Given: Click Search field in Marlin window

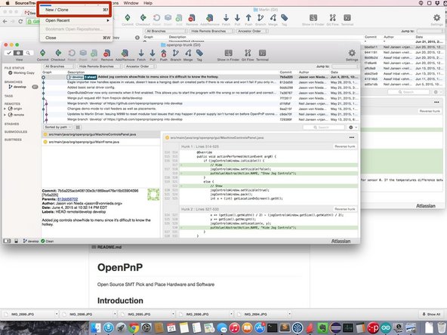Looking at the screenshot, I should (x=408, y=92).
